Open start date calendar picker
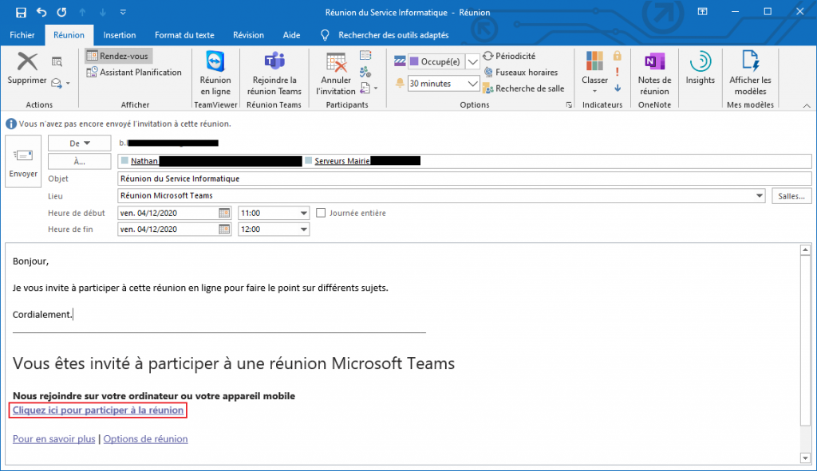This screenshot has height=471, width=817. (224, 213)
